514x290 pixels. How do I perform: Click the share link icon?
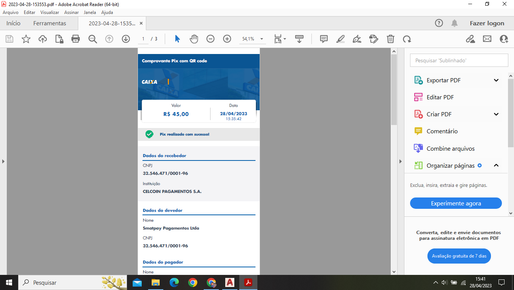tap(470, 39)
